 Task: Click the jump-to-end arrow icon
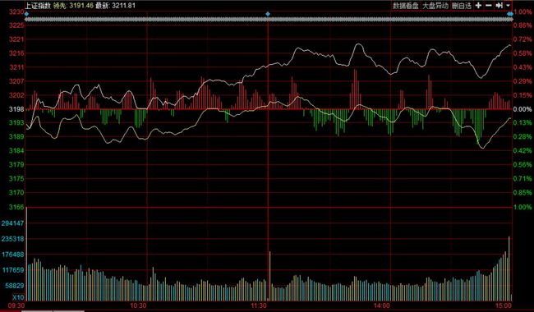tap(499, 6)
